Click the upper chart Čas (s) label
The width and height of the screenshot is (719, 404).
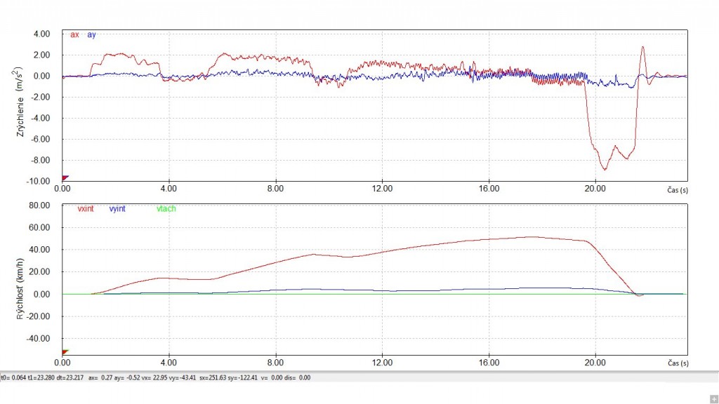[x=678, y=190]
